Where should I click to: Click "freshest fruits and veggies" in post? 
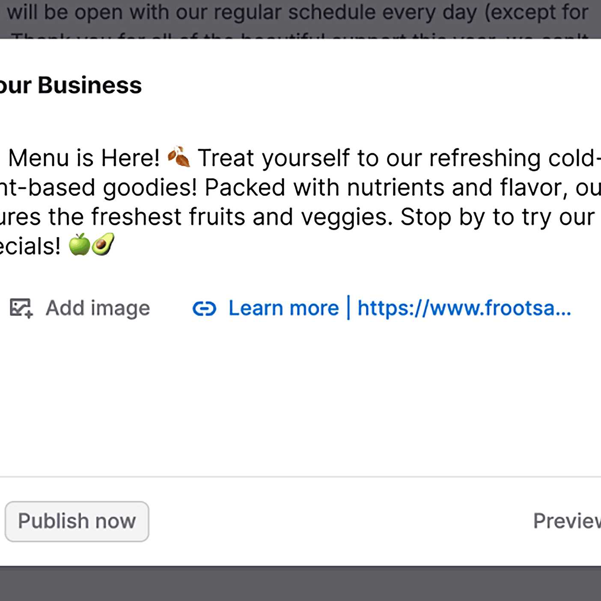pyautogui.click(x=241, y=217)
